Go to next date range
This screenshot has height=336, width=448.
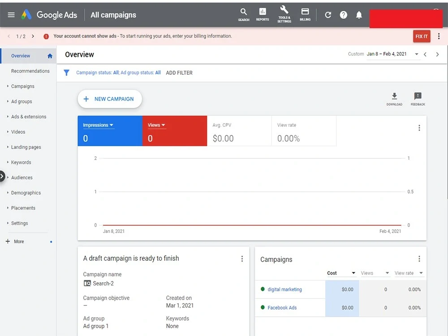(x=437, y=54)
